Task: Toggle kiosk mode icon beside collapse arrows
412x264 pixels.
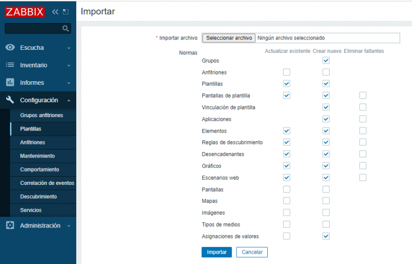Action: coord(66,12)
